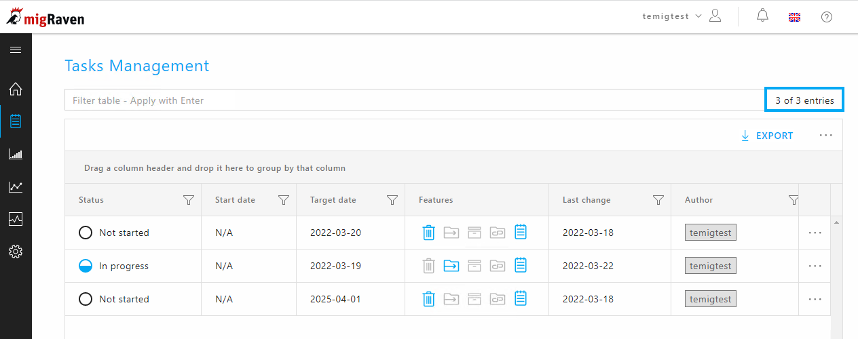Open the line chart trend sidebar icon

pos(16,187)
